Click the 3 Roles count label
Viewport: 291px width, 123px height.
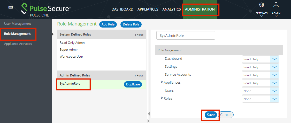click(139, 34)
